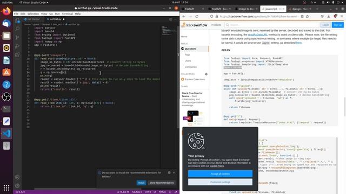
Task: Open the Run menu in VS Code
Action: point(57,14)
